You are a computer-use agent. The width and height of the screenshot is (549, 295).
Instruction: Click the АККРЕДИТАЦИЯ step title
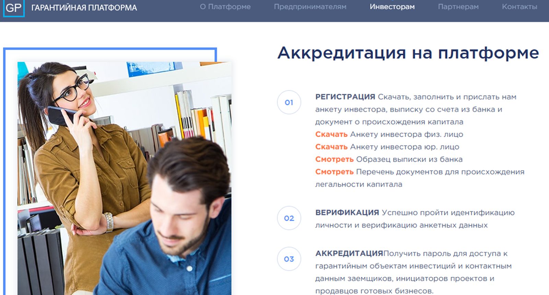pyautogui.click(x=349, y=253)
